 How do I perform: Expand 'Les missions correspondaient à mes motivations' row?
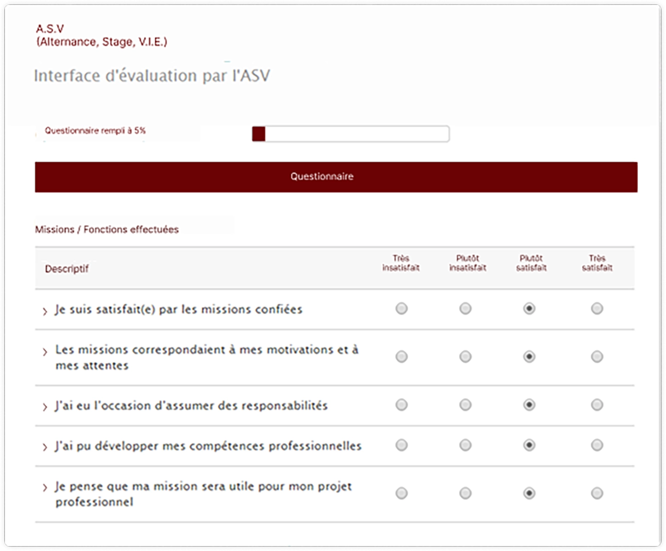[x=45, y=352]
